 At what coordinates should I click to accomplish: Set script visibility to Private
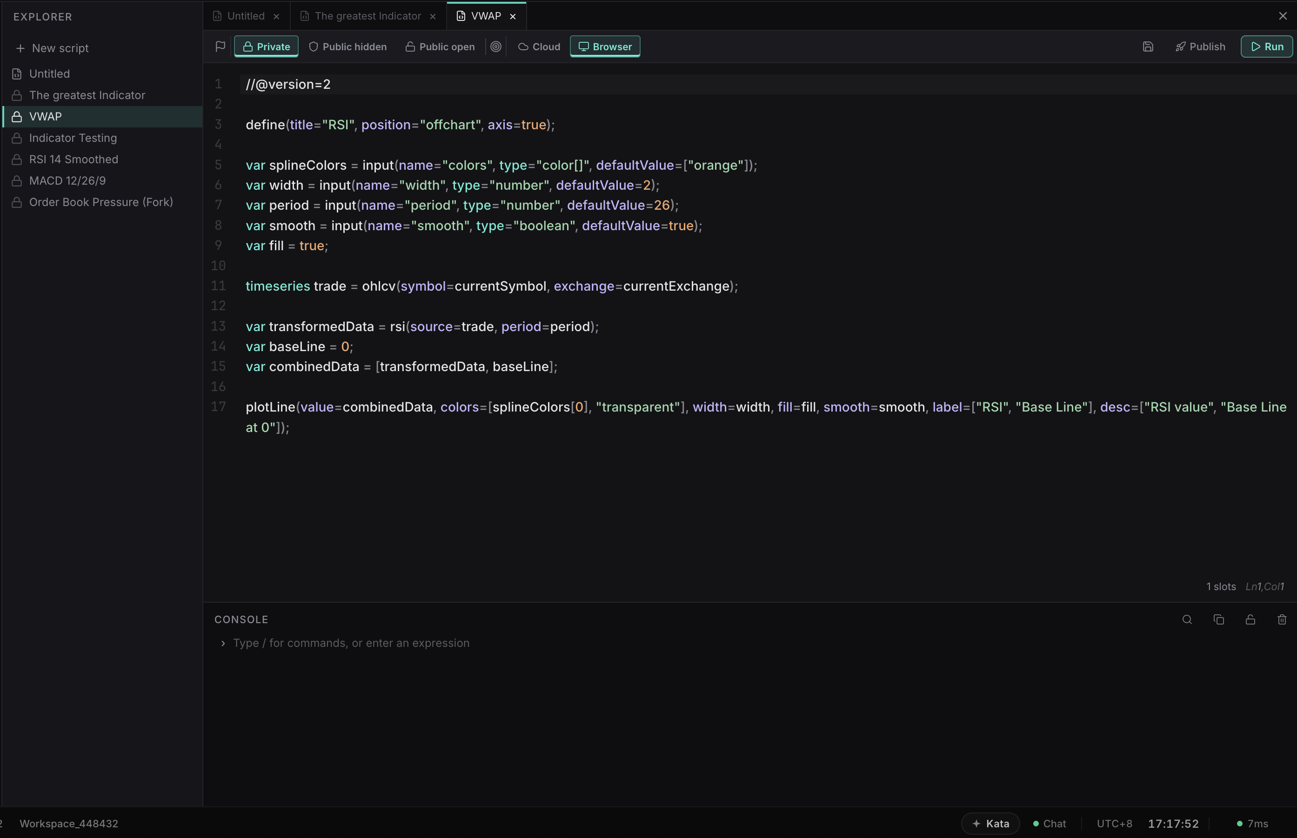266,47
